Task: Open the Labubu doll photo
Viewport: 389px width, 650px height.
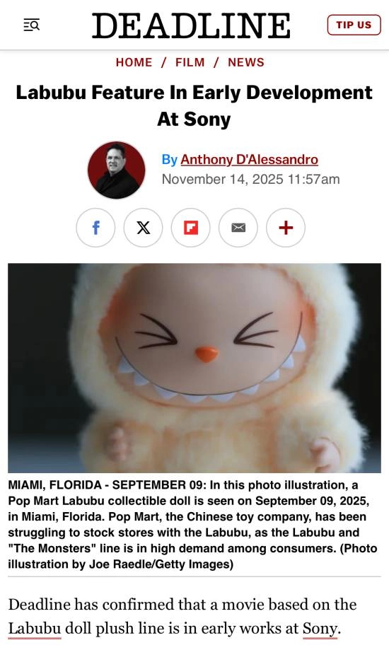Action: pos(194,368)
